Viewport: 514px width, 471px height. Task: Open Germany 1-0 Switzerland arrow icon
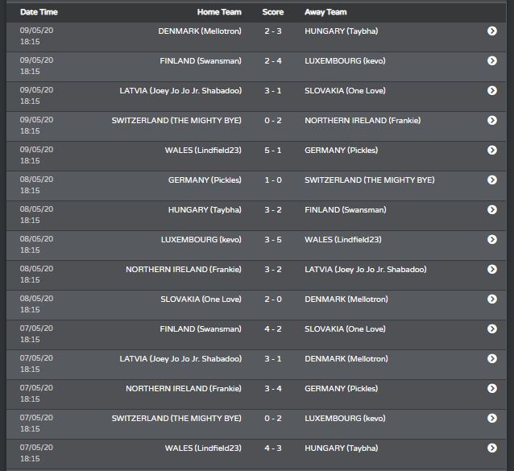(491, 180)
